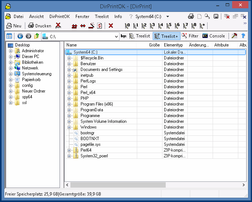Open the System64 (C:) drive dropdown
Viewport: 252px width, 202px height.
pos(168,17)
